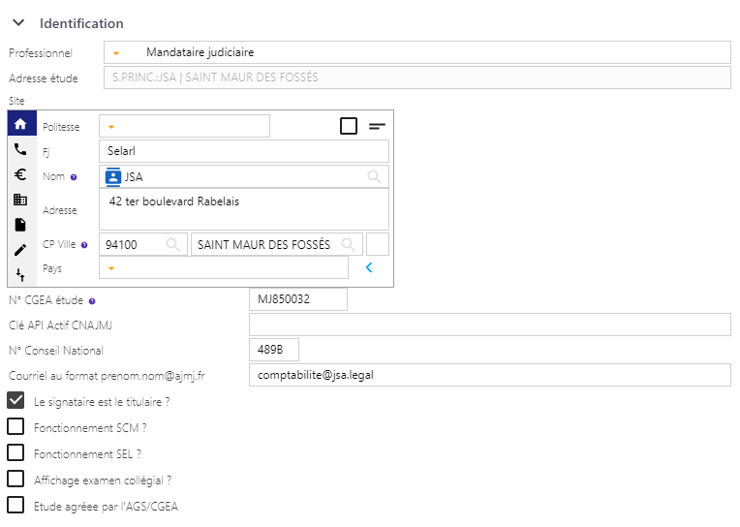
Task: Select the building company icon tab
Action: [20, 200]
